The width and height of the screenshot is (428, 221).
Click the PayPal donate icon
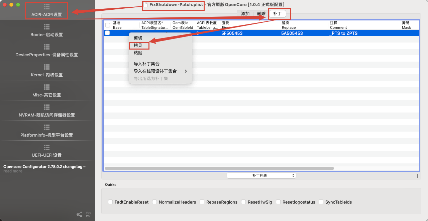click(88, 214)
